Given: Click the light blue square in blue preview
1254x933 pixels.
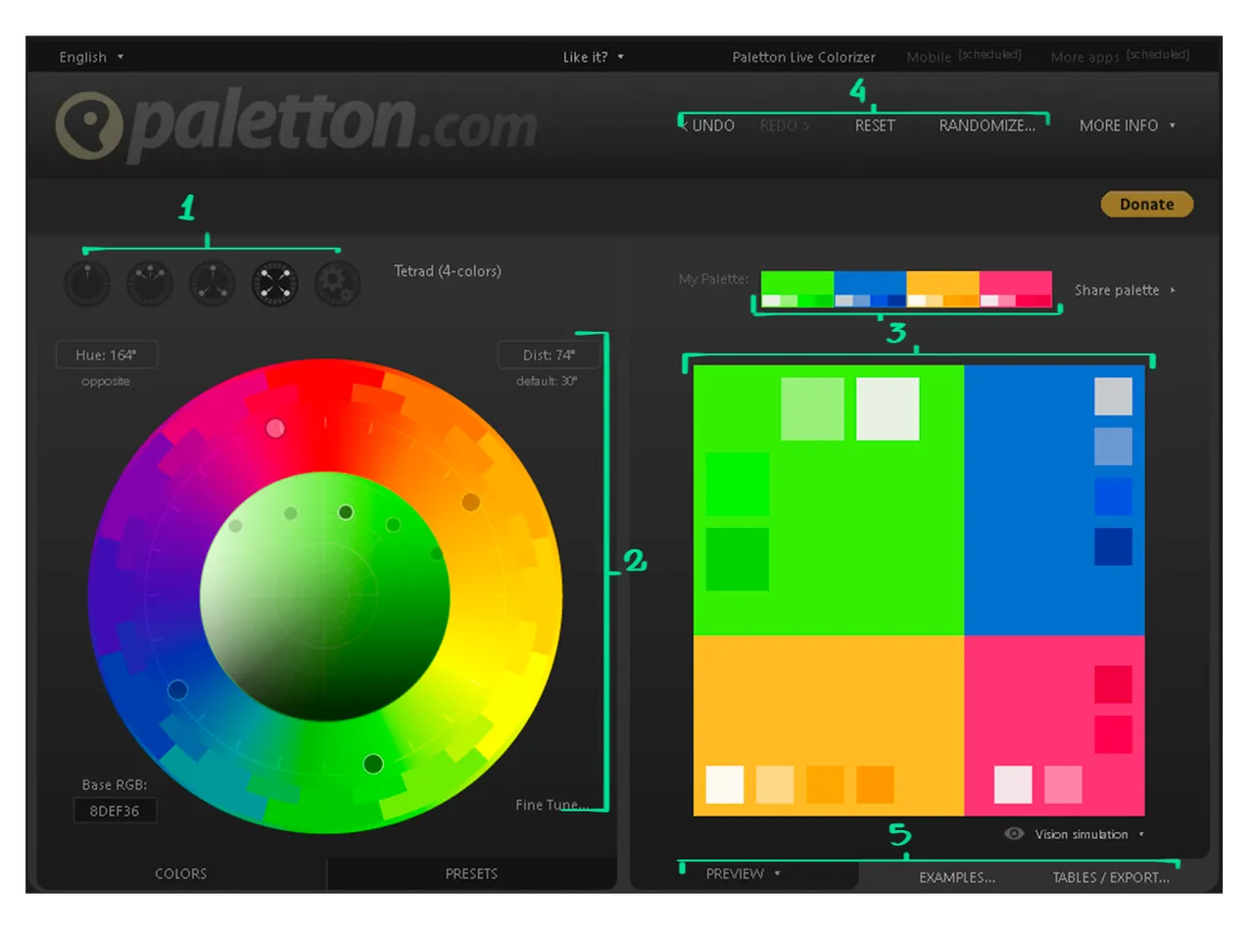Looking at the screenshot, I should coord(1113,446).
